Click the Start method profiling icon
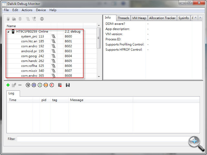207x155 pixels. 34,19
